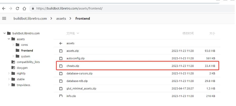The height and width of the screenshot is (106, 236).
Task: Click the 2023-04-17 20:27 modified date
Action: [183, 89]
